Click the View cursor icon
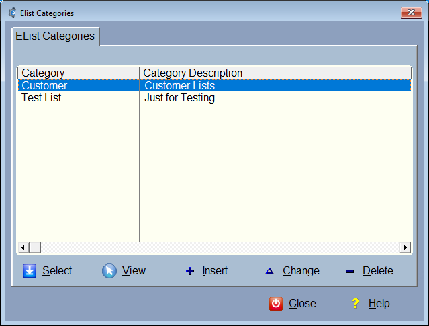The height and width of the screenshot is (326, 429). tap(109, 271)
